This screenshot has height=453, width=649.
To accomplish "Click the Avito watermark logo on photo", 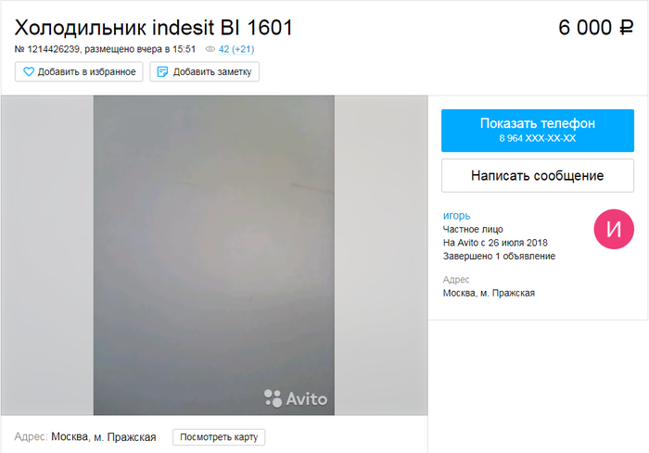I will [296, 398].
